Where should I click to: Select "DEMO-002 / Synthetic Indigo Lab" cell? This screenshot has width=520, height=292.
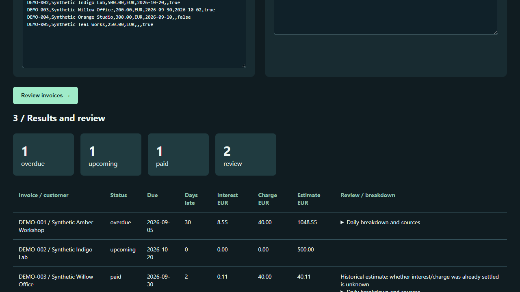click(x=56, y=253)
